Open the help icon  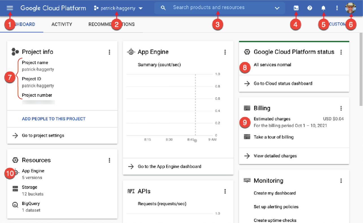[x=310, y=8]
